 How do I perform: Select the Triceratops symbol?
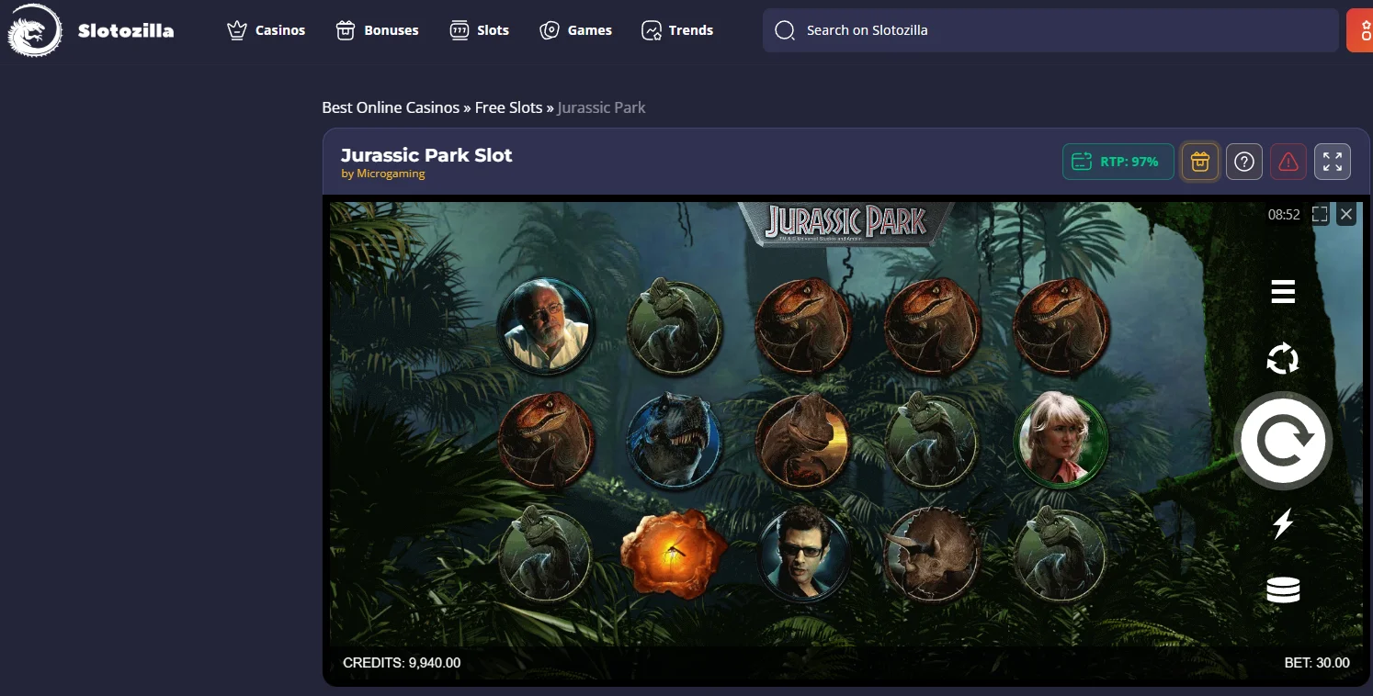click(x=932, y=554)
